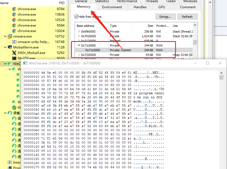Click the 语雀 parent process icon

pos(10,113)
